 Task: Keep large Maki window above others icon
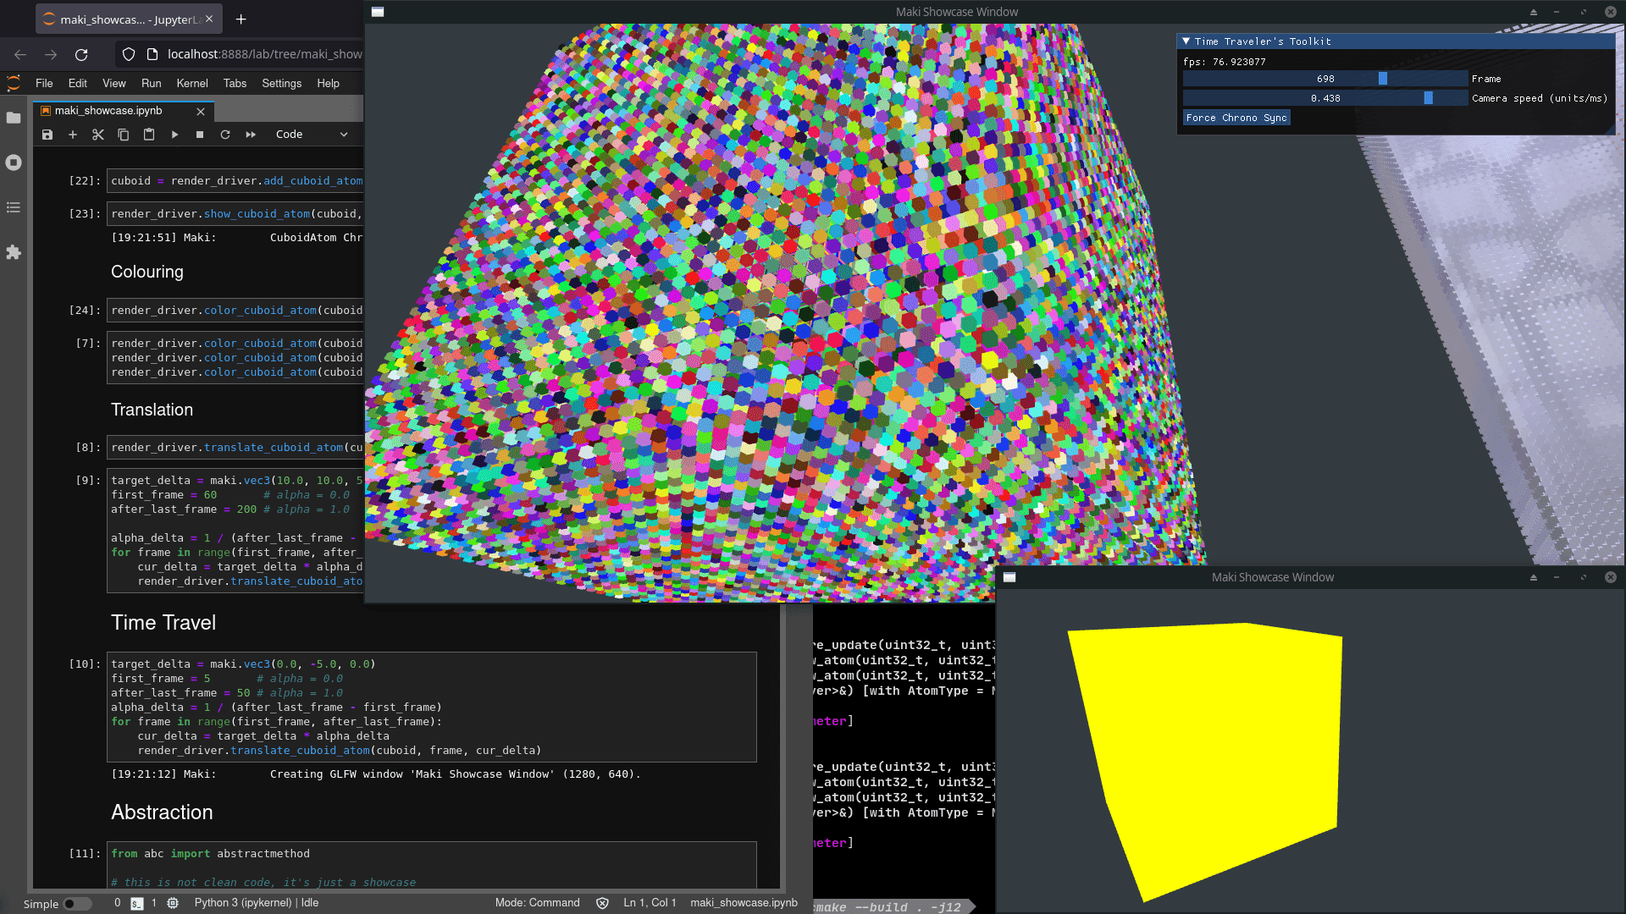pyautogui.click(x=1533, y=12)
